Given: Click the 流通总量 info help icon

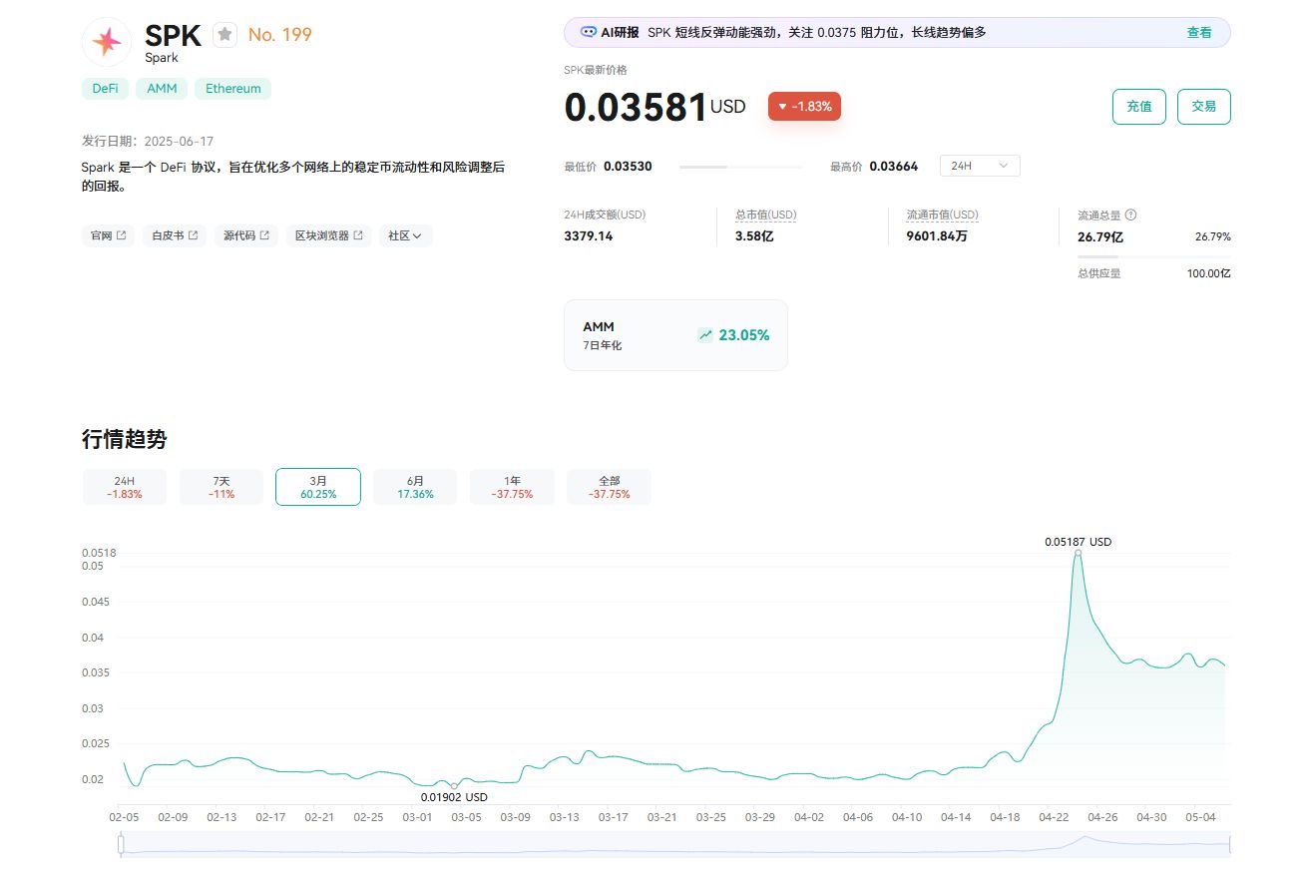Looking at the screenshot, I should point(1130,215).
